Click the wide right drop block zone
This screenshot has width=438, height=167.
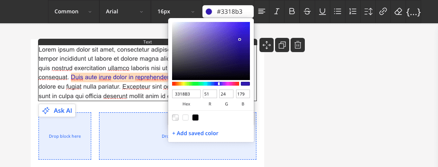tap(178, 136)
